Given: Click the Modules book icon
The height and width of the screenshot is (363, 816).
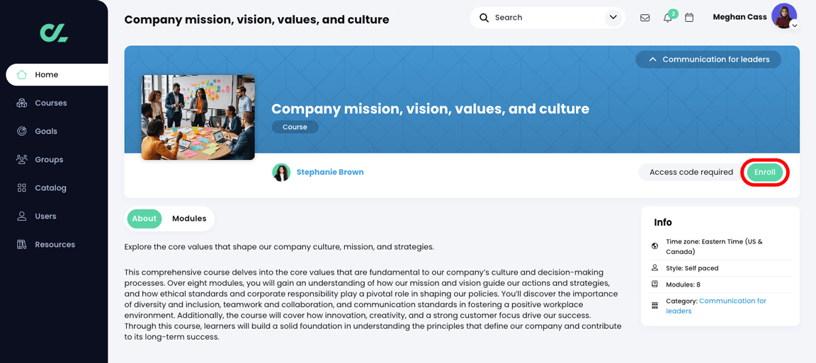Looking at the screenshot, I should coord(654,284).
